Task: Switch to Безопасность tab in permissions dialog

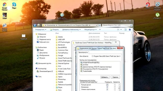Action: (x=83, y=53)
